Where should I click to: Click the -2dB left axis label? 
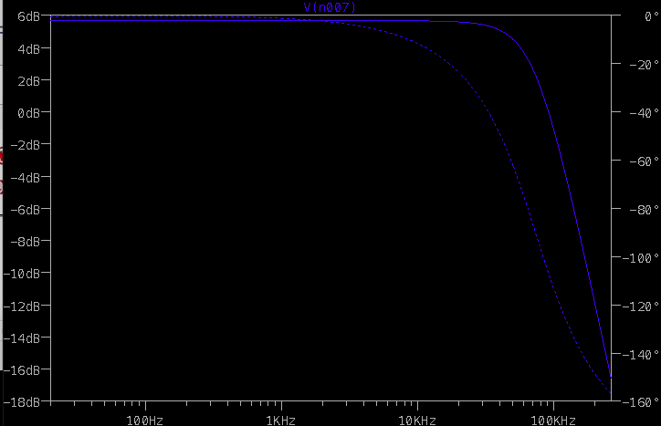pyautogui.click(x=26, y=145)
